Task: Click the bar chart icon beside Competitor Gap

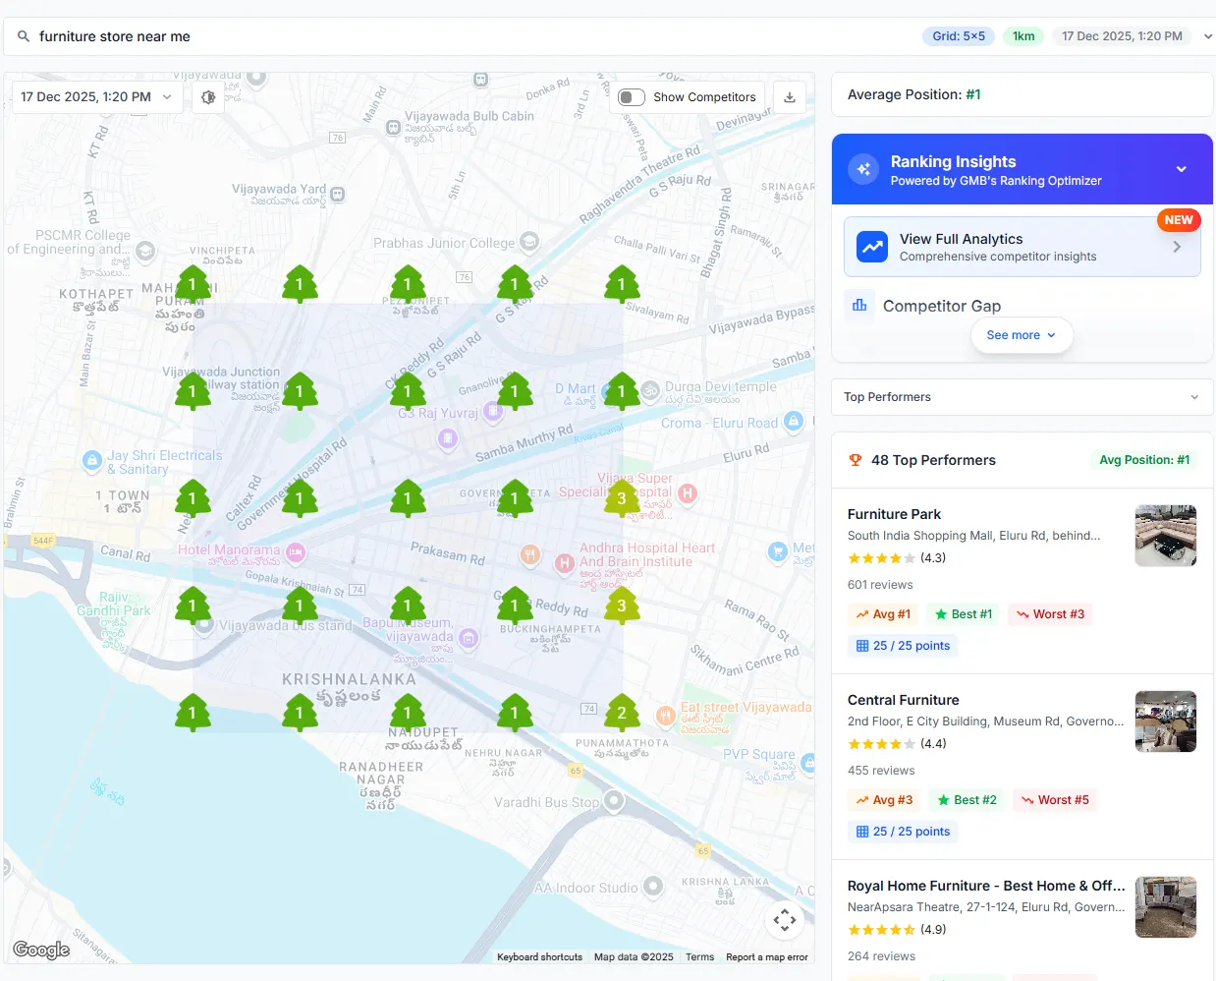Action: tap(859, 306)
